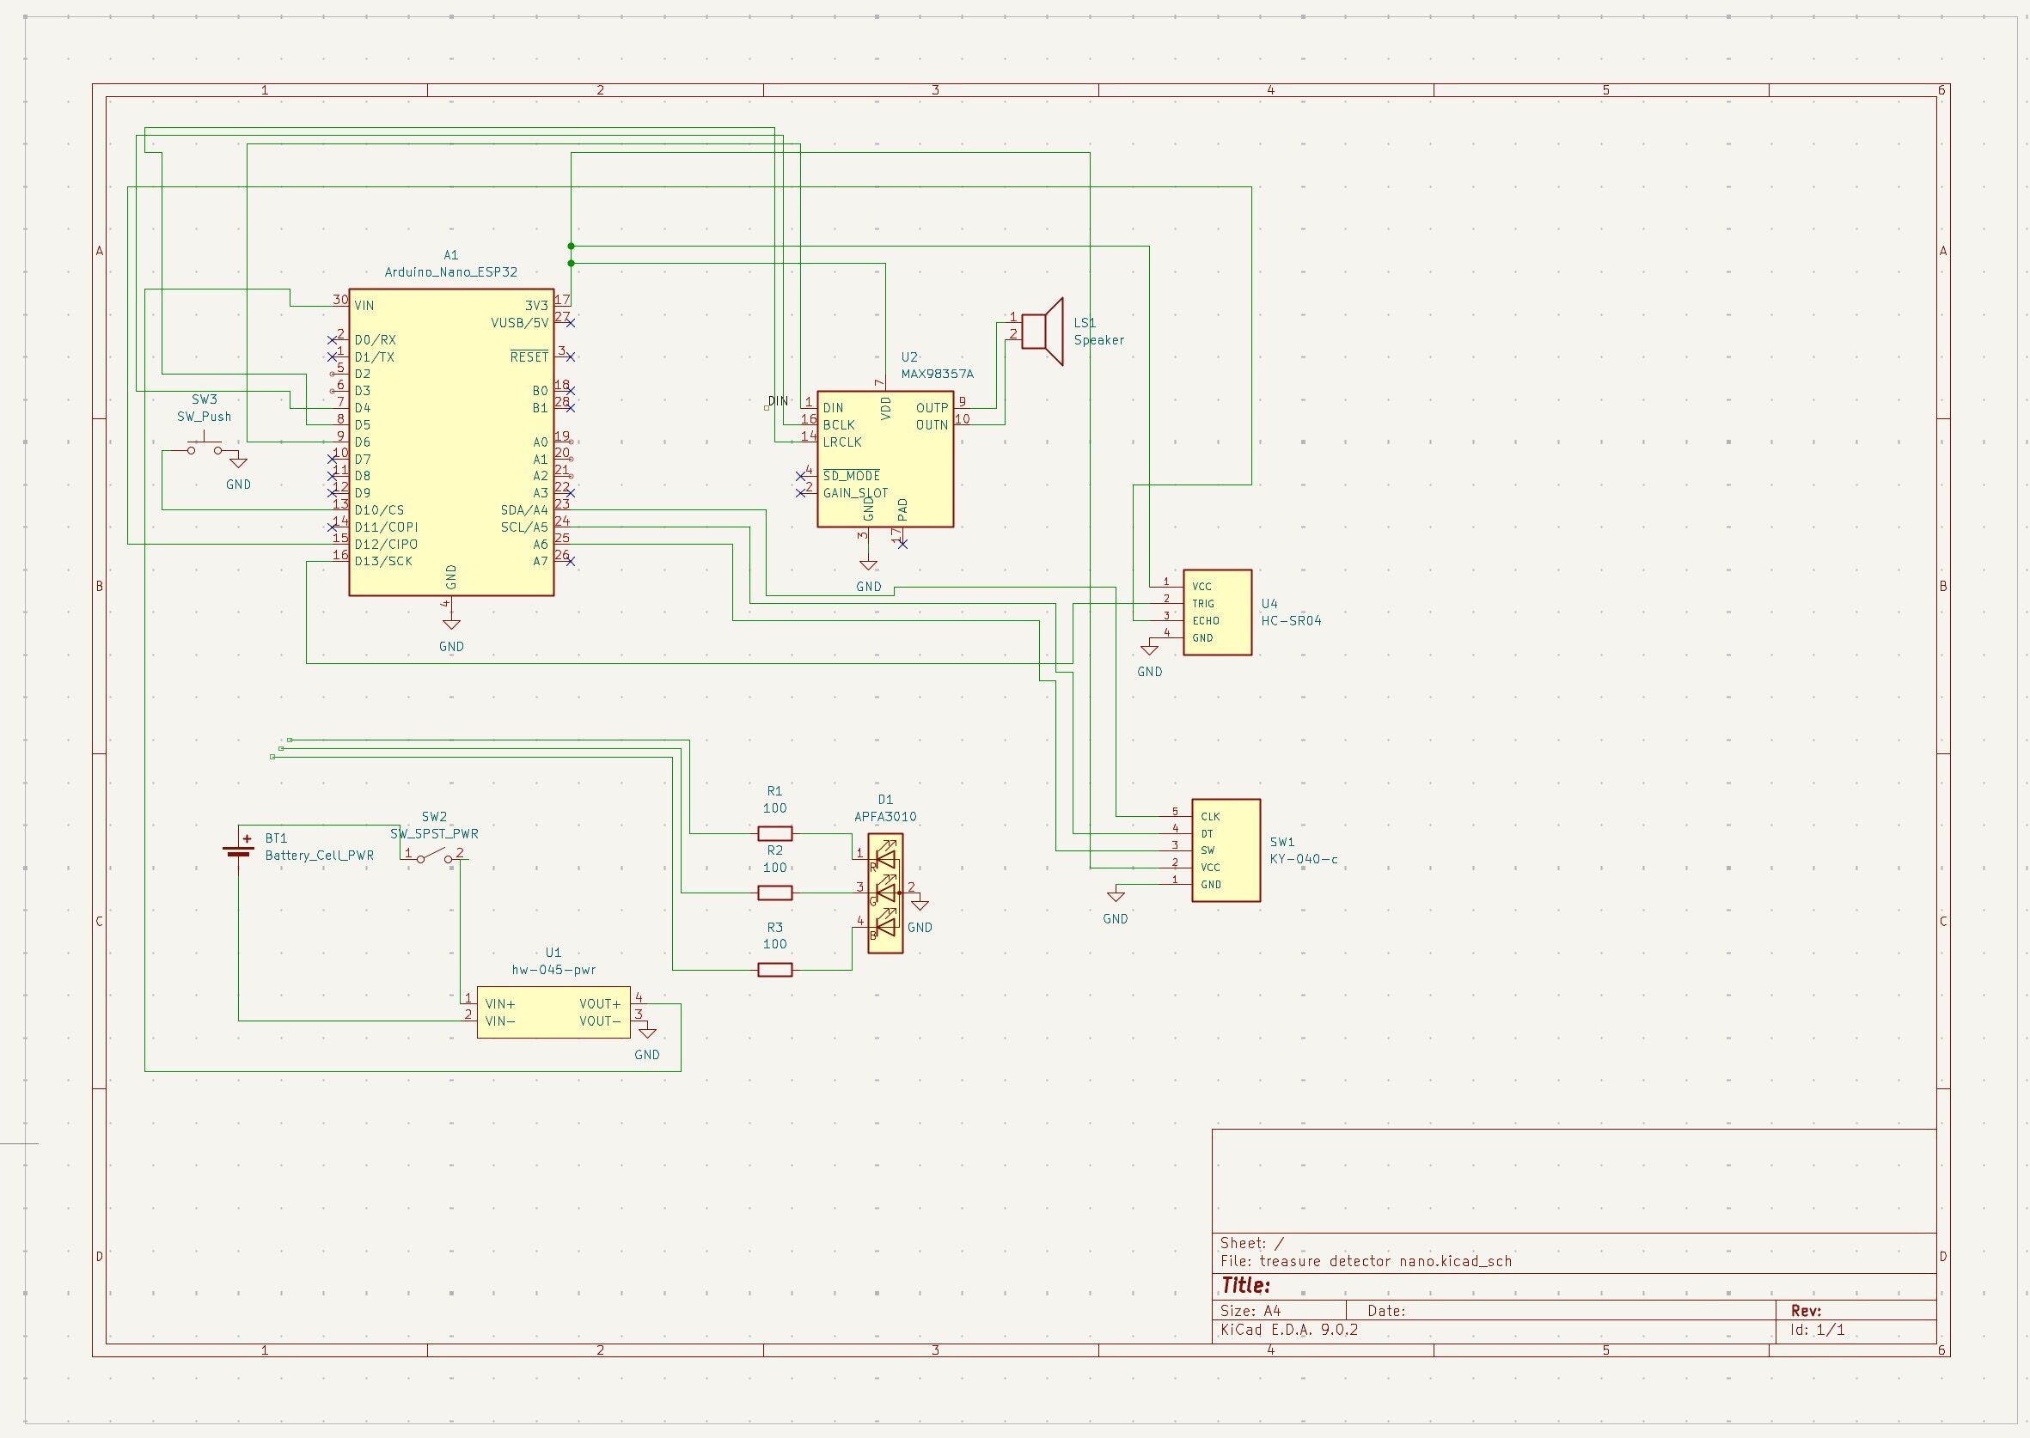Select the Arduino_Nano_ESP32 value label

[x=451, y=272]
